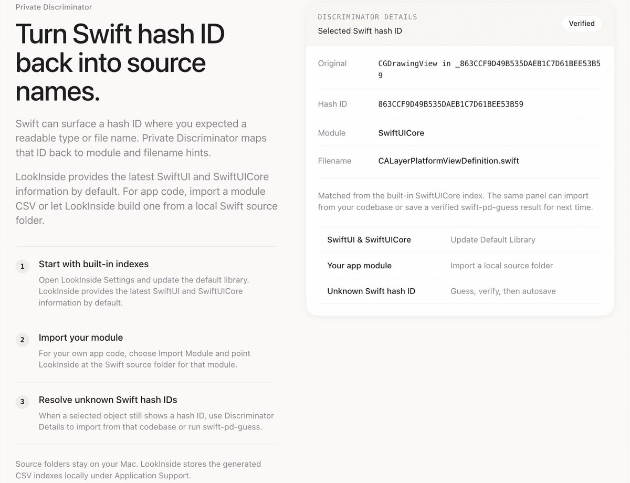Click the step description mentioning swift-pd-guess
This screenshot has width=630, height=483.
coord(156,421)
